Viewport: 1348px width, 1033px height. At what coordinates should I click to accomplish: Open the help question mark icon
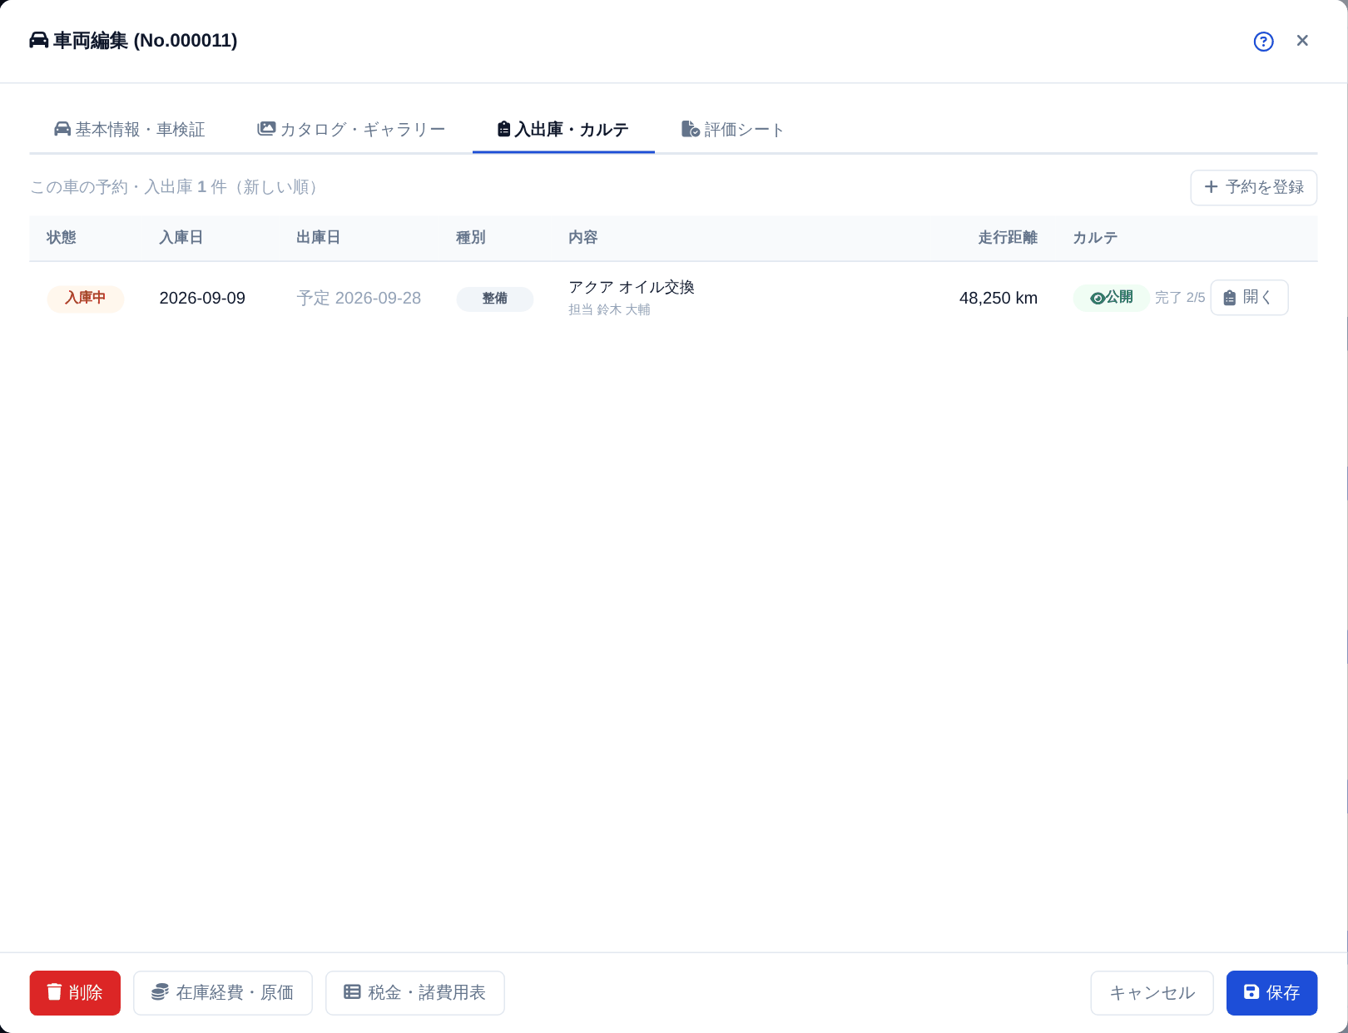click(x=1263, y=42)
